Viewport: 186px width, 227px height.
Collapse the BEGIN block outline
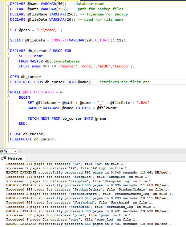pos(9,98)
